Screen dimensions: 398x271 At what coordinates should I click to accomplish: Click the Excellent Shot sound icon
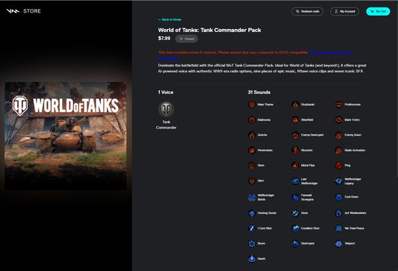point(295,229)
